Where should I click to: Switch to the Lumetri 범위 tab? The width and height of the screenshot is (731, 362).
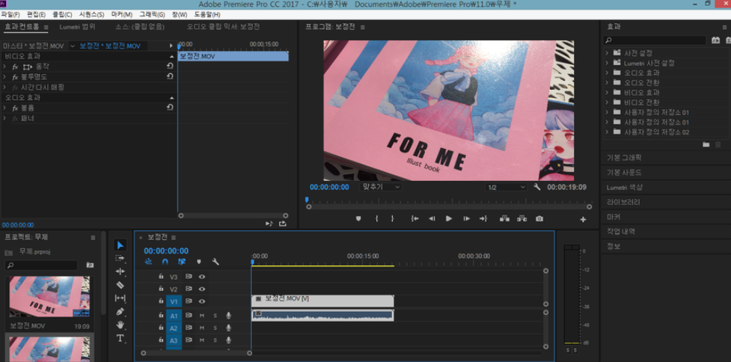pos(77,27)
